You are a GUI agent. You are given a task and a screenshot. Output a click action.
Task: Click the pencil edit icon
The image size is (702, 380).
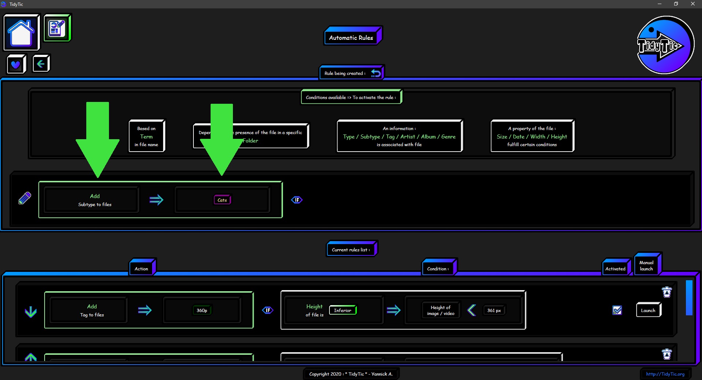pos(25,198)
